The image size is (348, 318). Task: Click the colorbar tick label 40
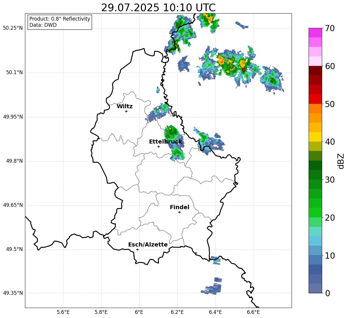pos(330,142)
